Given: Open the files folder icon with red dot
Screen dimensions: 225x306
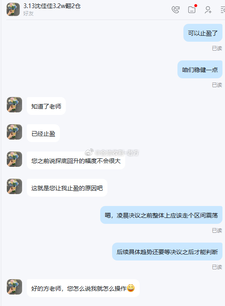Looking at the screenshot, I should 192,9.
